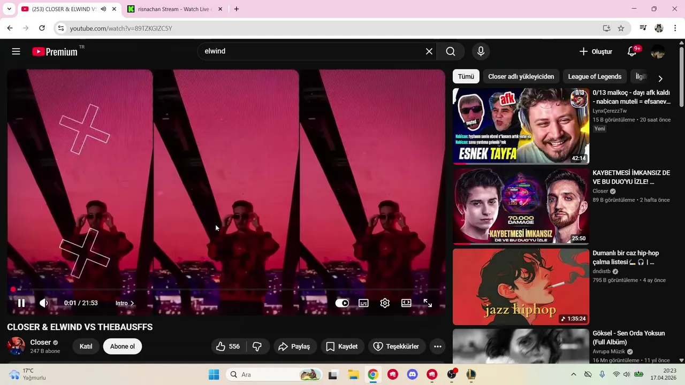Join the channel with Katıl
The height and width of the screenshot is (385, 685).
click(x=86, y=346)
